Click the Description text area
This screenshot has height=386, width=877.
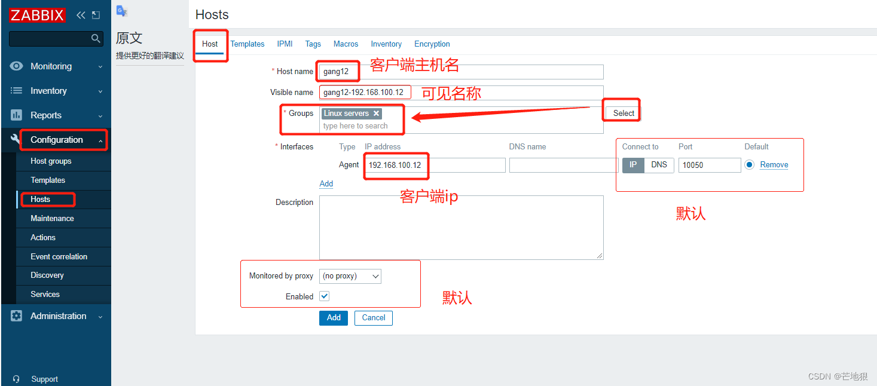(462, 228)
